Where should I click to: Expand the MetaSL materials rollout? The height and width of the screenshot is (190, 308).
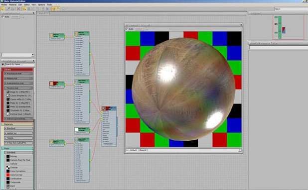18,138
